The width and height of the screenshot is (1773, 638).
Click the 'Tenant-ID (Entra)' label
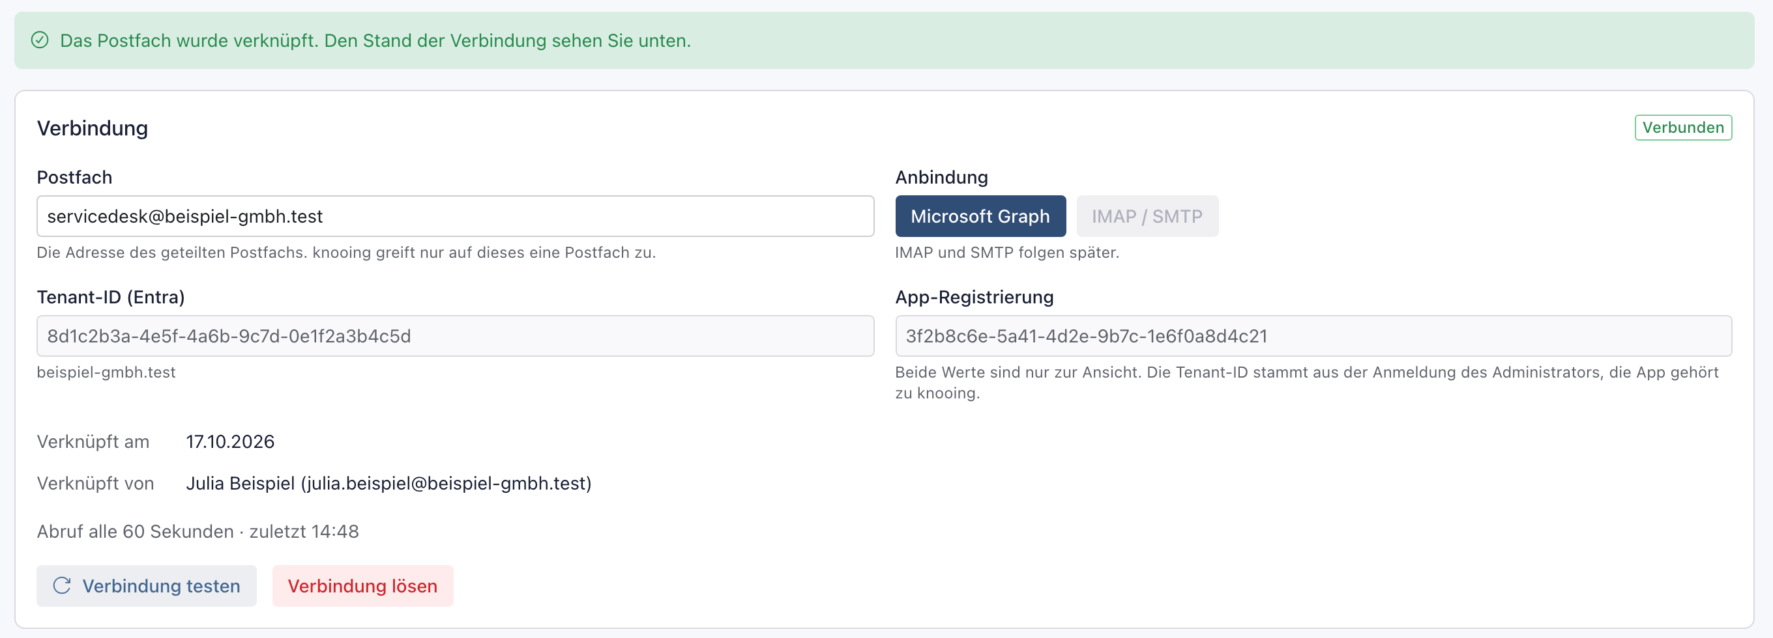click(x=111, y=297)
